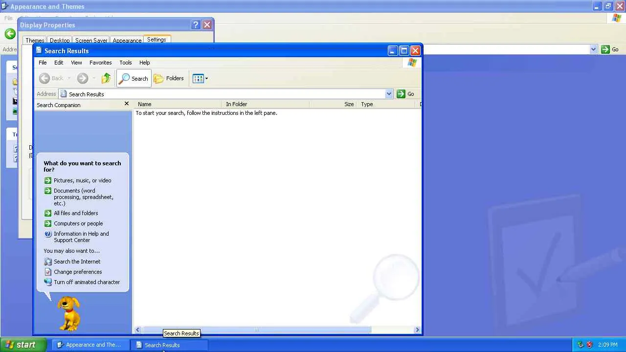The height and width of the screenshot is (352, 626).
Task: Expand the Back history dropdown arrow
Action: [x=69, y=78]
